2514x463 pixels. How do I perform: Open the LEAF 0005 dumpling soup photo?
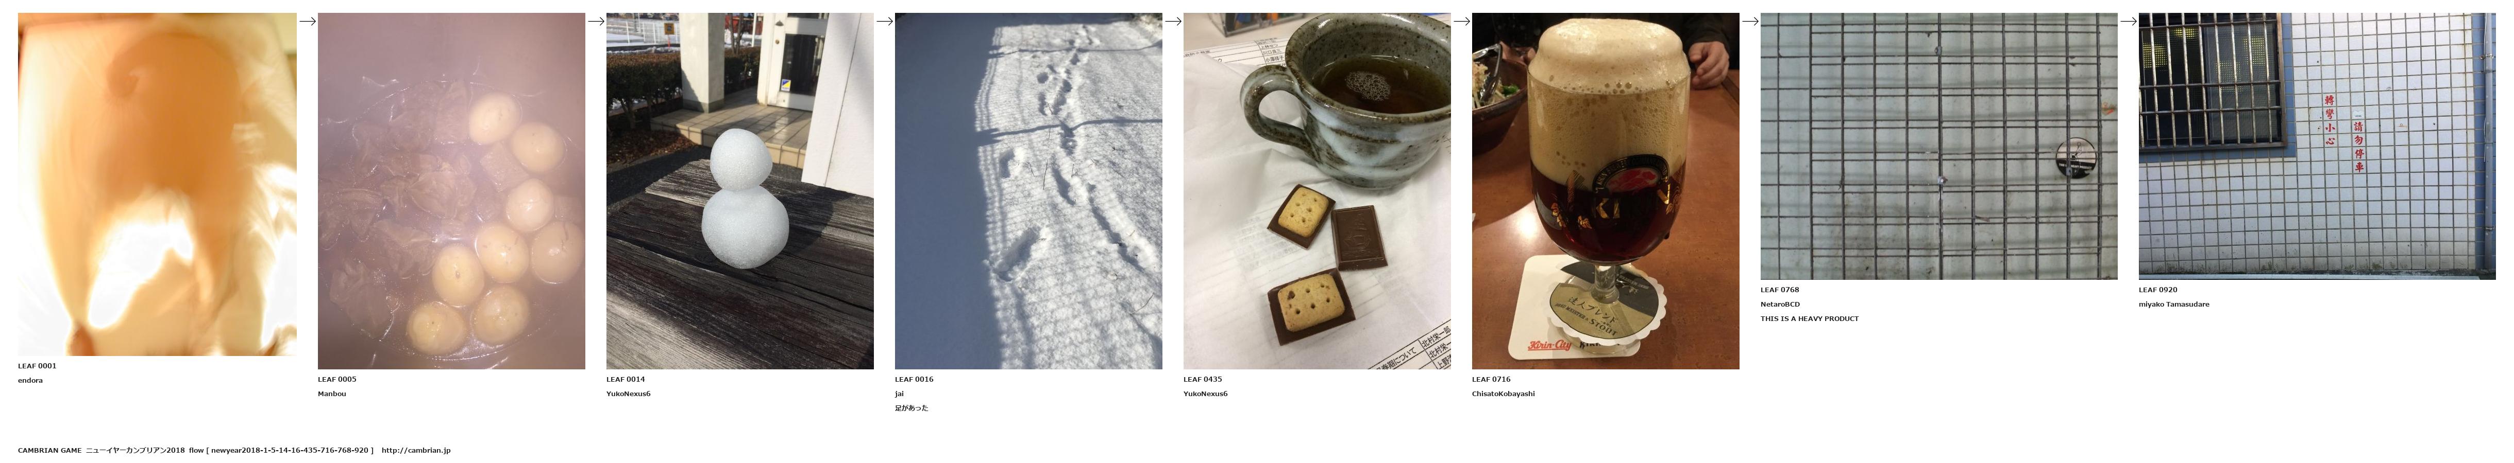point(451,191)
